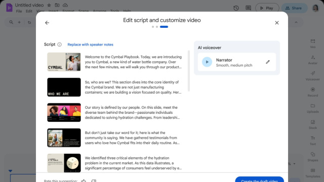Image resolution: width=324 pixels, height=182 pixels.
Task: Open the Text sidebar tool
Action: pyautogui.click(x=313, y=141)
